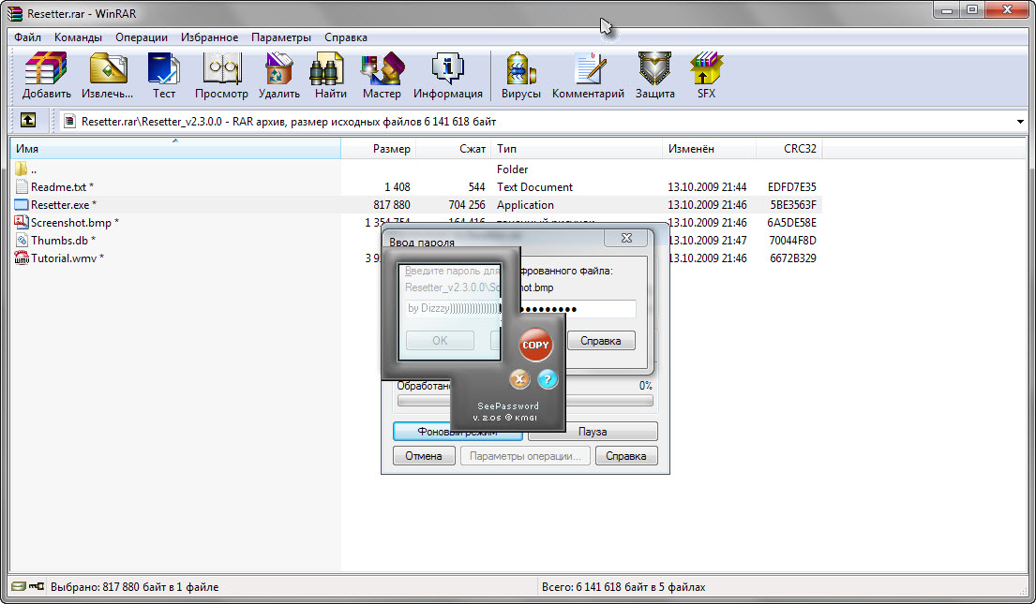Click the 'Text Document' type cell
1036x604 pixels.
point(534,186)
